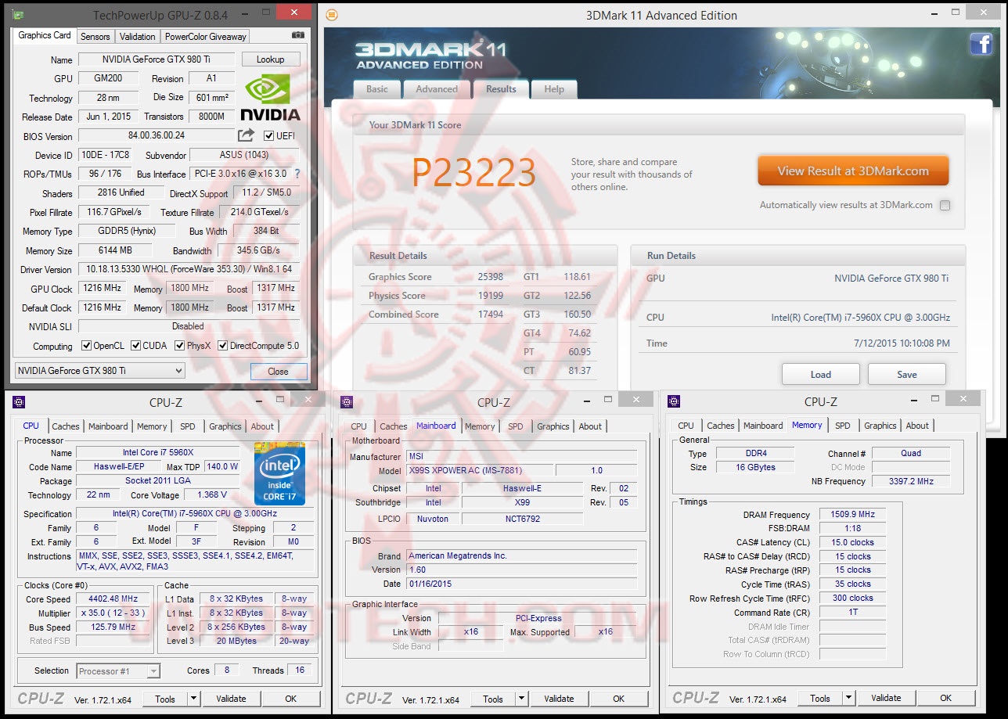Select the GPU-Z Graphics Card tab
The image size is (1008, 719).
(x=45, y=35)
